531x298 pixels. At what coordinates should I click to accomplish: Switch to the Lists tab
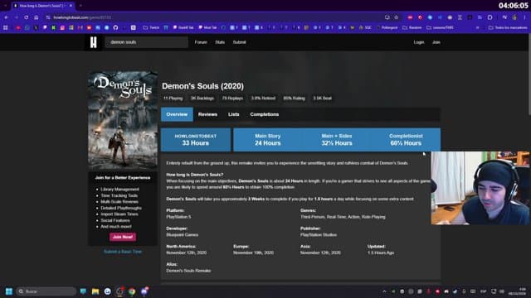[234, 114]
